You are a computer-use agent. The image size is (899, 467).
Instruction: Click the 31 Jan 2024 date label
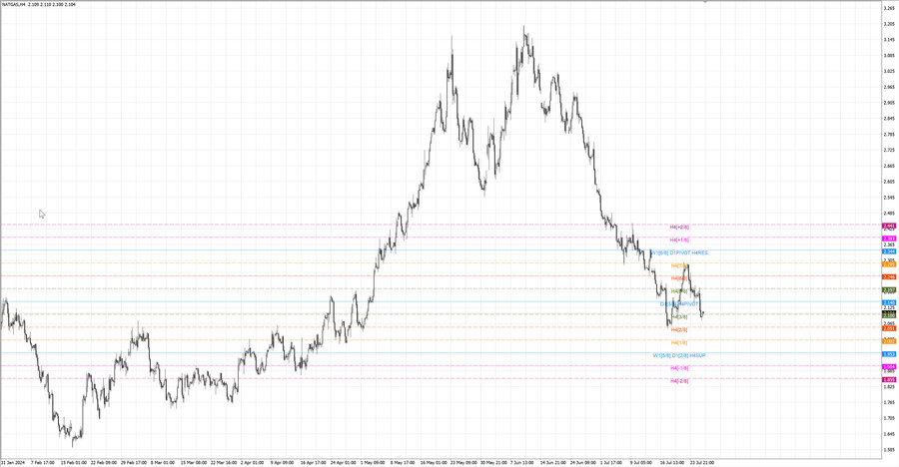13,462
